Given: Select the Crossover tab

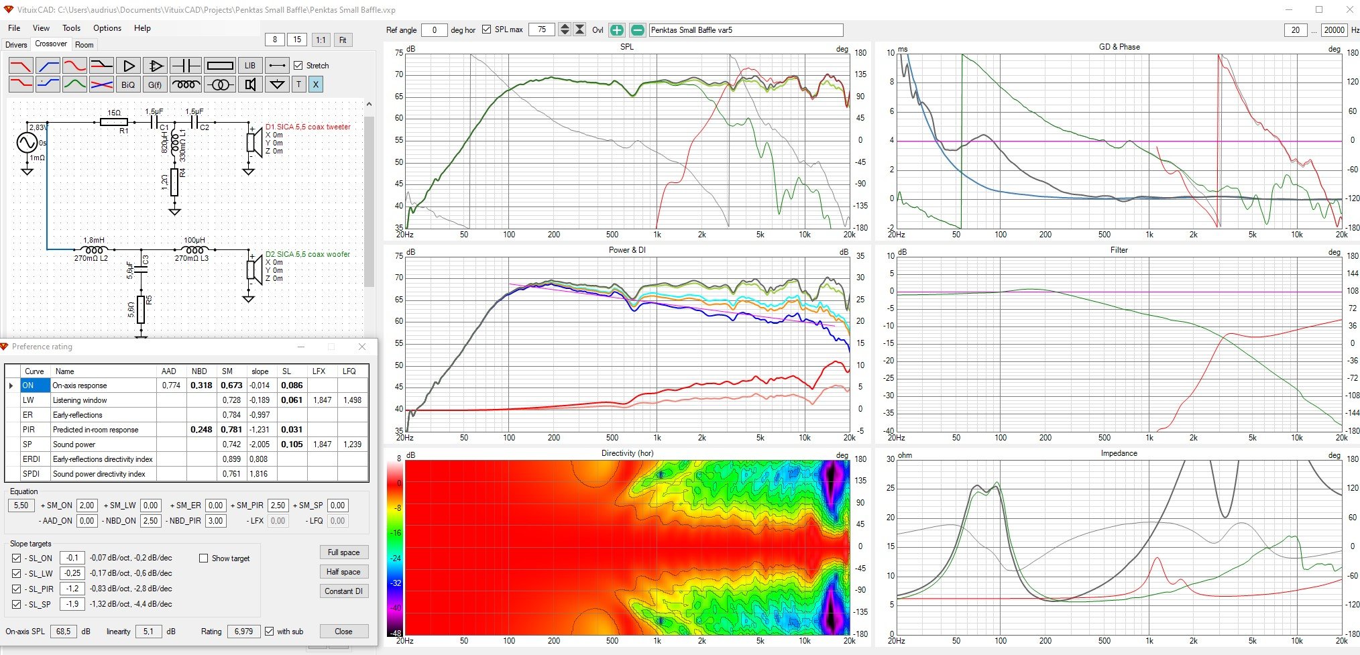Looking at the screenshot, I should click(x=51, y=44).
